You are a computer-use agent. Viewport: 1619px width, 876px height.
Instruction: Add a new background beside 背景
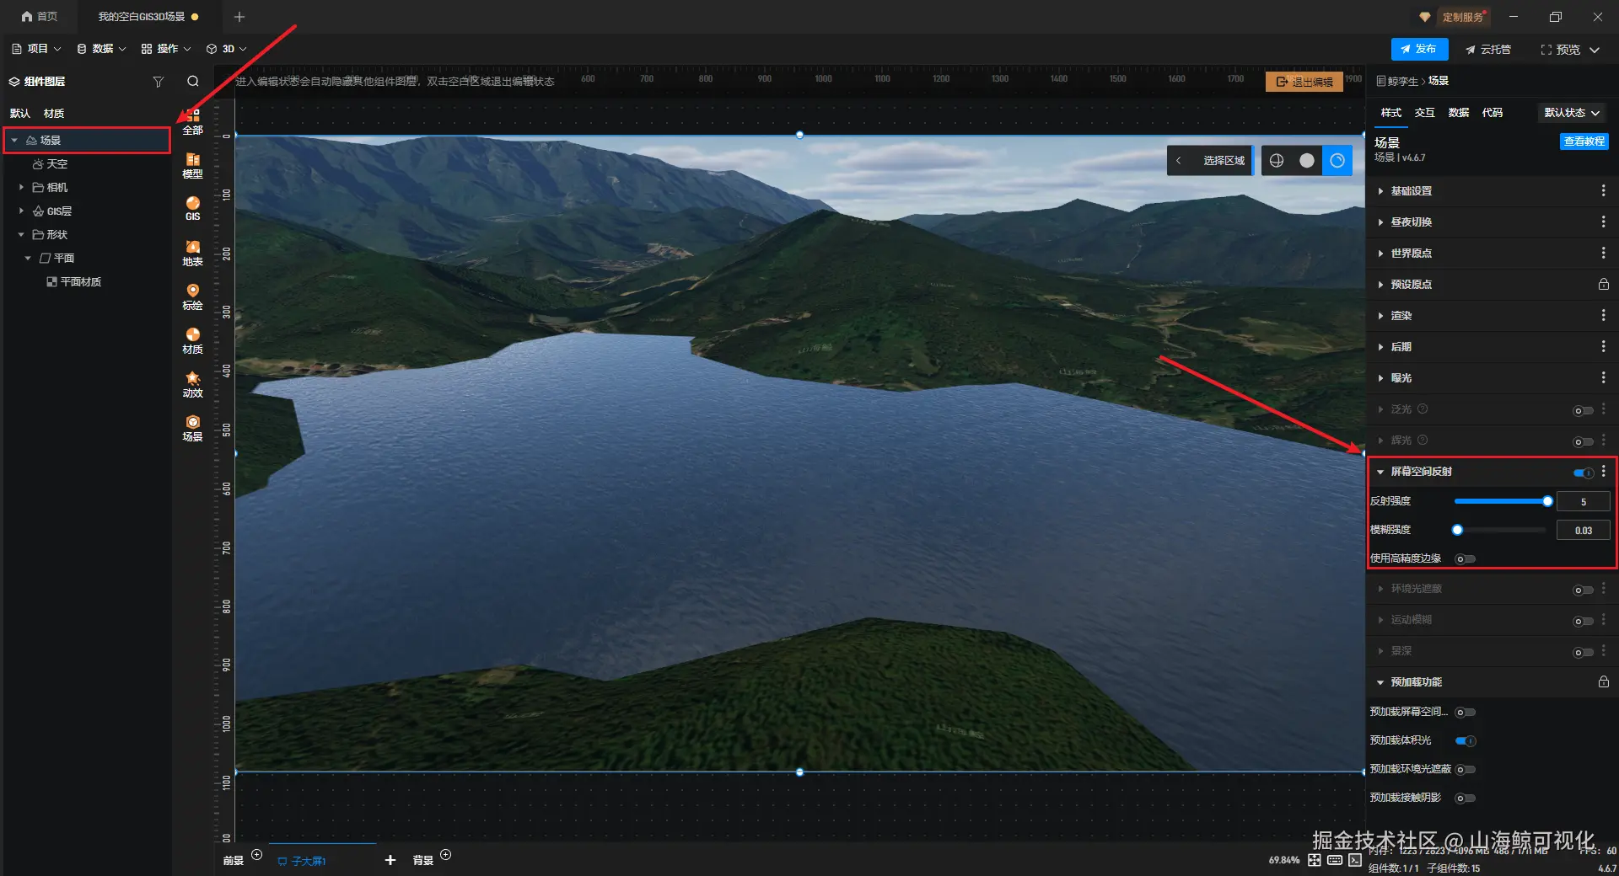click(x=446, y=854)
